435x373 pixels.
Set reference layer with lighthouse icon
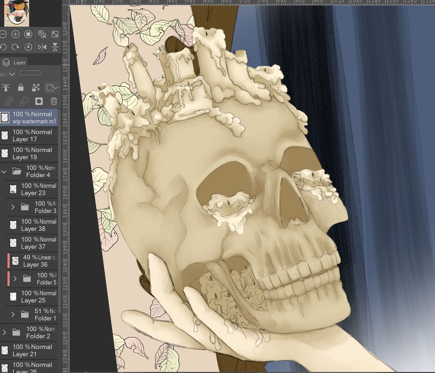click(6, 87)
